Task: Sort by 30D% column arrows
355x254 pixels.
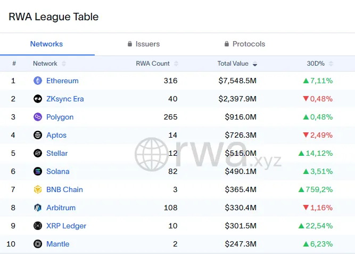Action: 331,63
